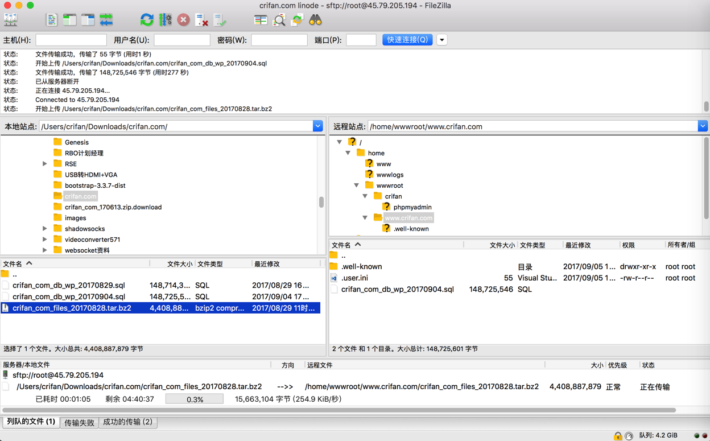Select local crifan_com_db_wp_20170904.sql file

point(160,296)
